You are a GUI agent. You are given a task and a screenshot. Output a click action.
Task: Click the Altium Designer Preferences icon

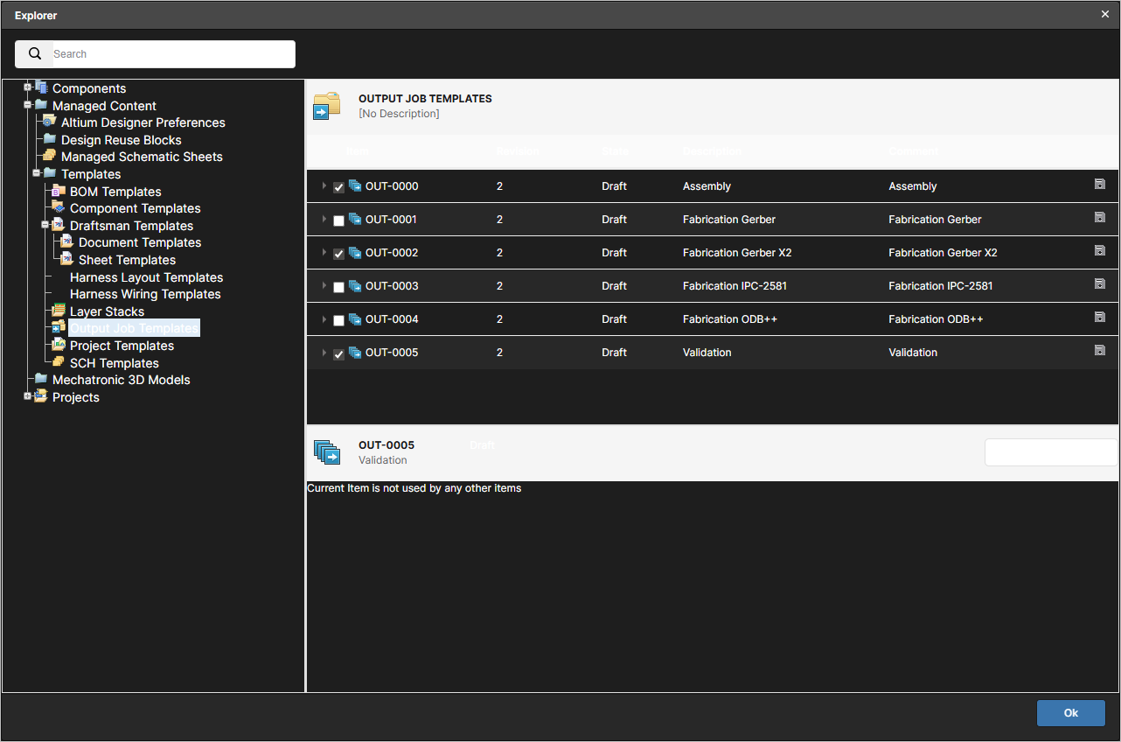pos(50,122)
